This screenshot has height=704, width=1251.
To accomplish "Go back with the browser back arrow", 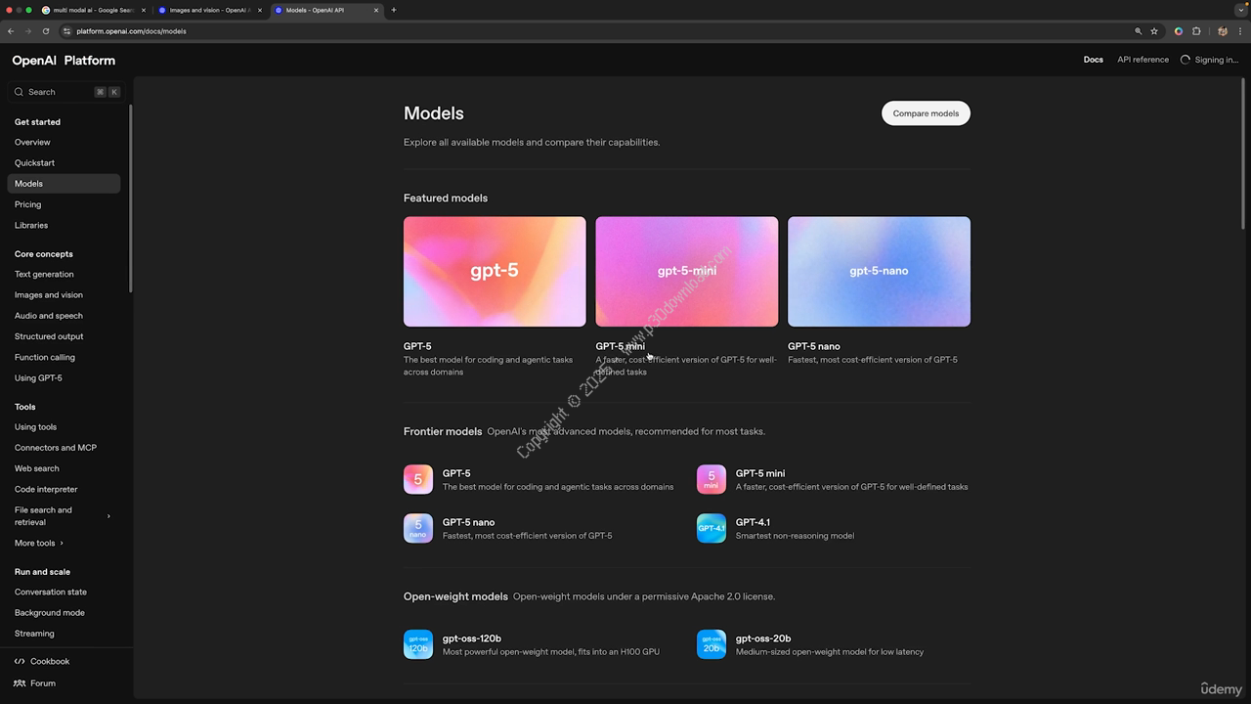I will [x=11, y=31].
